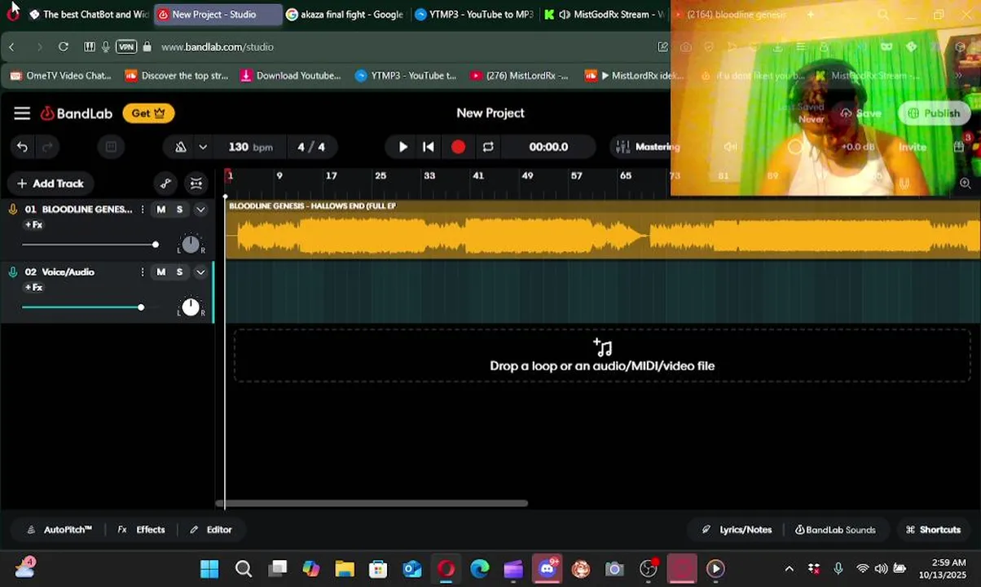Start recording with the red button
Image resolution: width=981 pixels, height=587 pixels.
click(458, 147)
